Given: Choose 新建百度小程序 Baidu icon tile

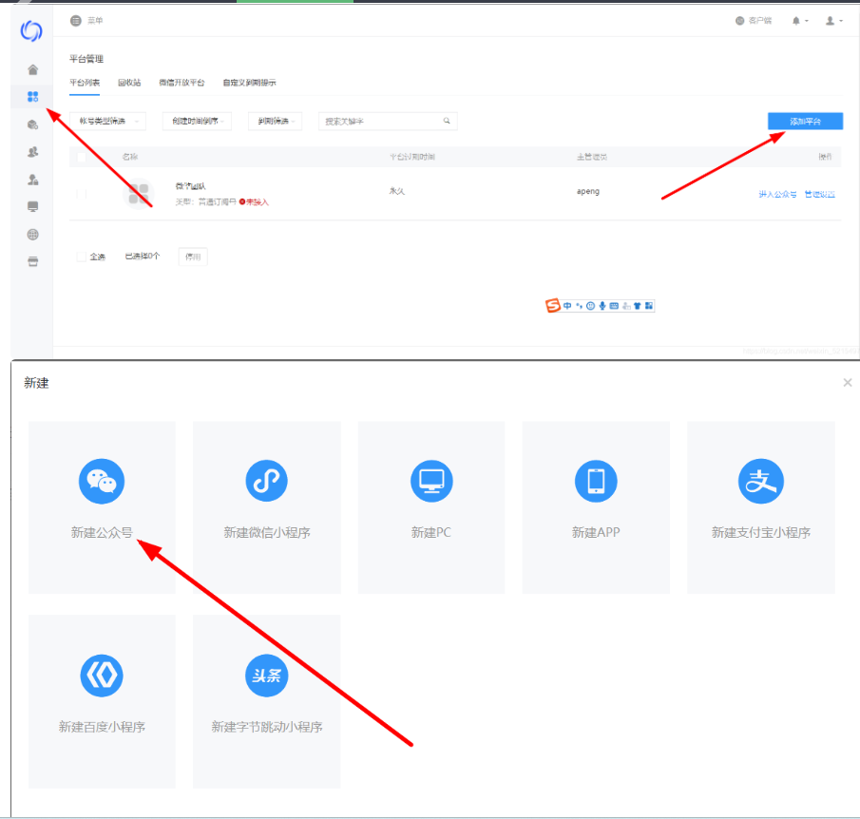Looking at the screenshot, I should point(102,676).
